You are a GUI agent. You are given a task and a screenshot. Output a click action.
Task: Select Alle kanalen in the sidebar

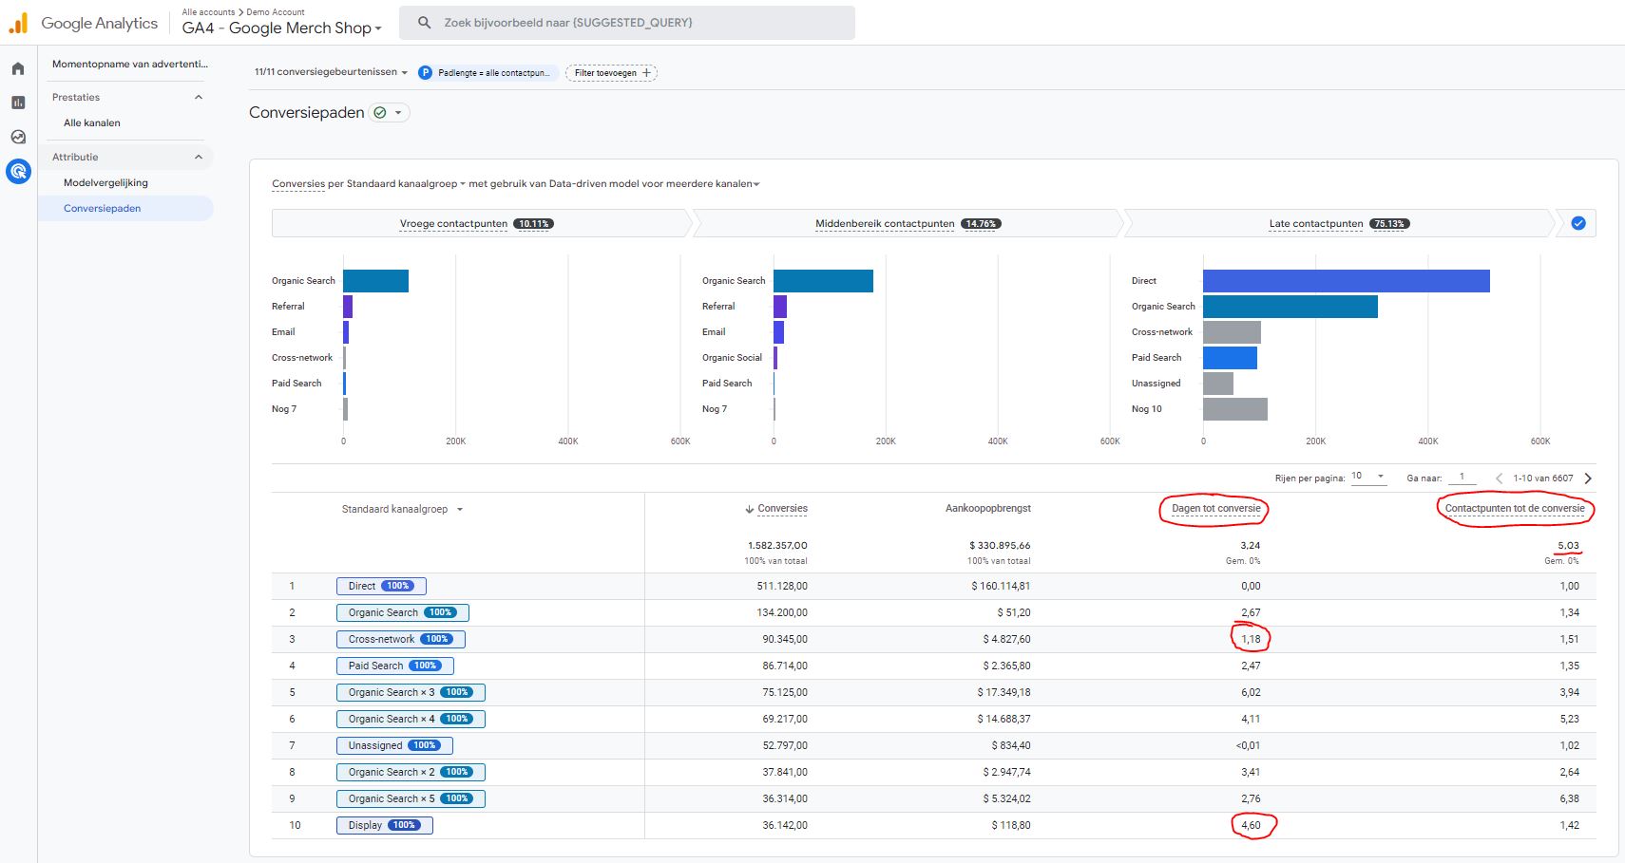tap(92, 123)
